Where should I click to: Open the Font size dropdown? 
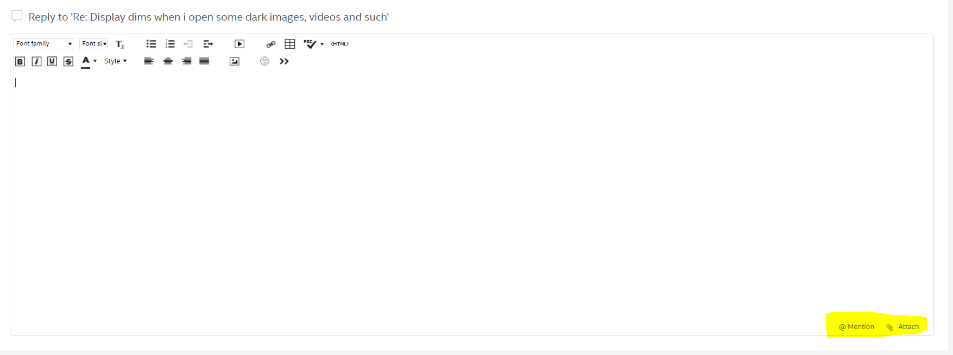click(94, 44)
